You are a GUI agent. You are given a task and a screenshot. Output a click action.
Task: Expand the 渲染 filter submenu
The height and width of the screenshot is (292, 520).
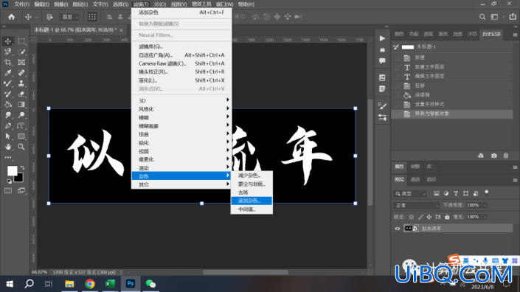pos(181,168)
